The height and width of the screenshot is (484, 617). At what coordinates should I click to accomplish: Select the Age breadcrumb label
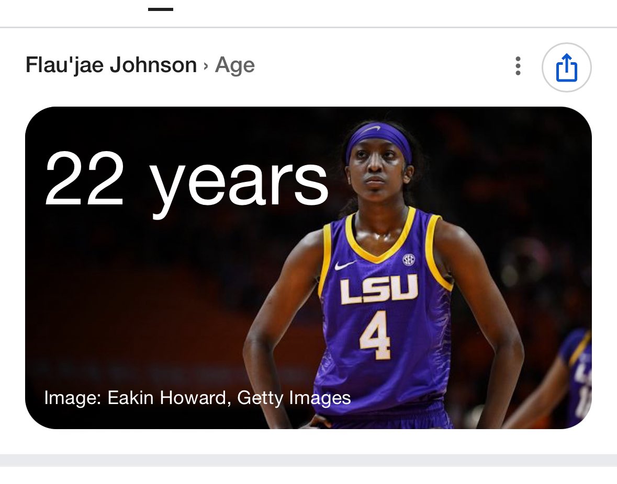coord(234,65)
